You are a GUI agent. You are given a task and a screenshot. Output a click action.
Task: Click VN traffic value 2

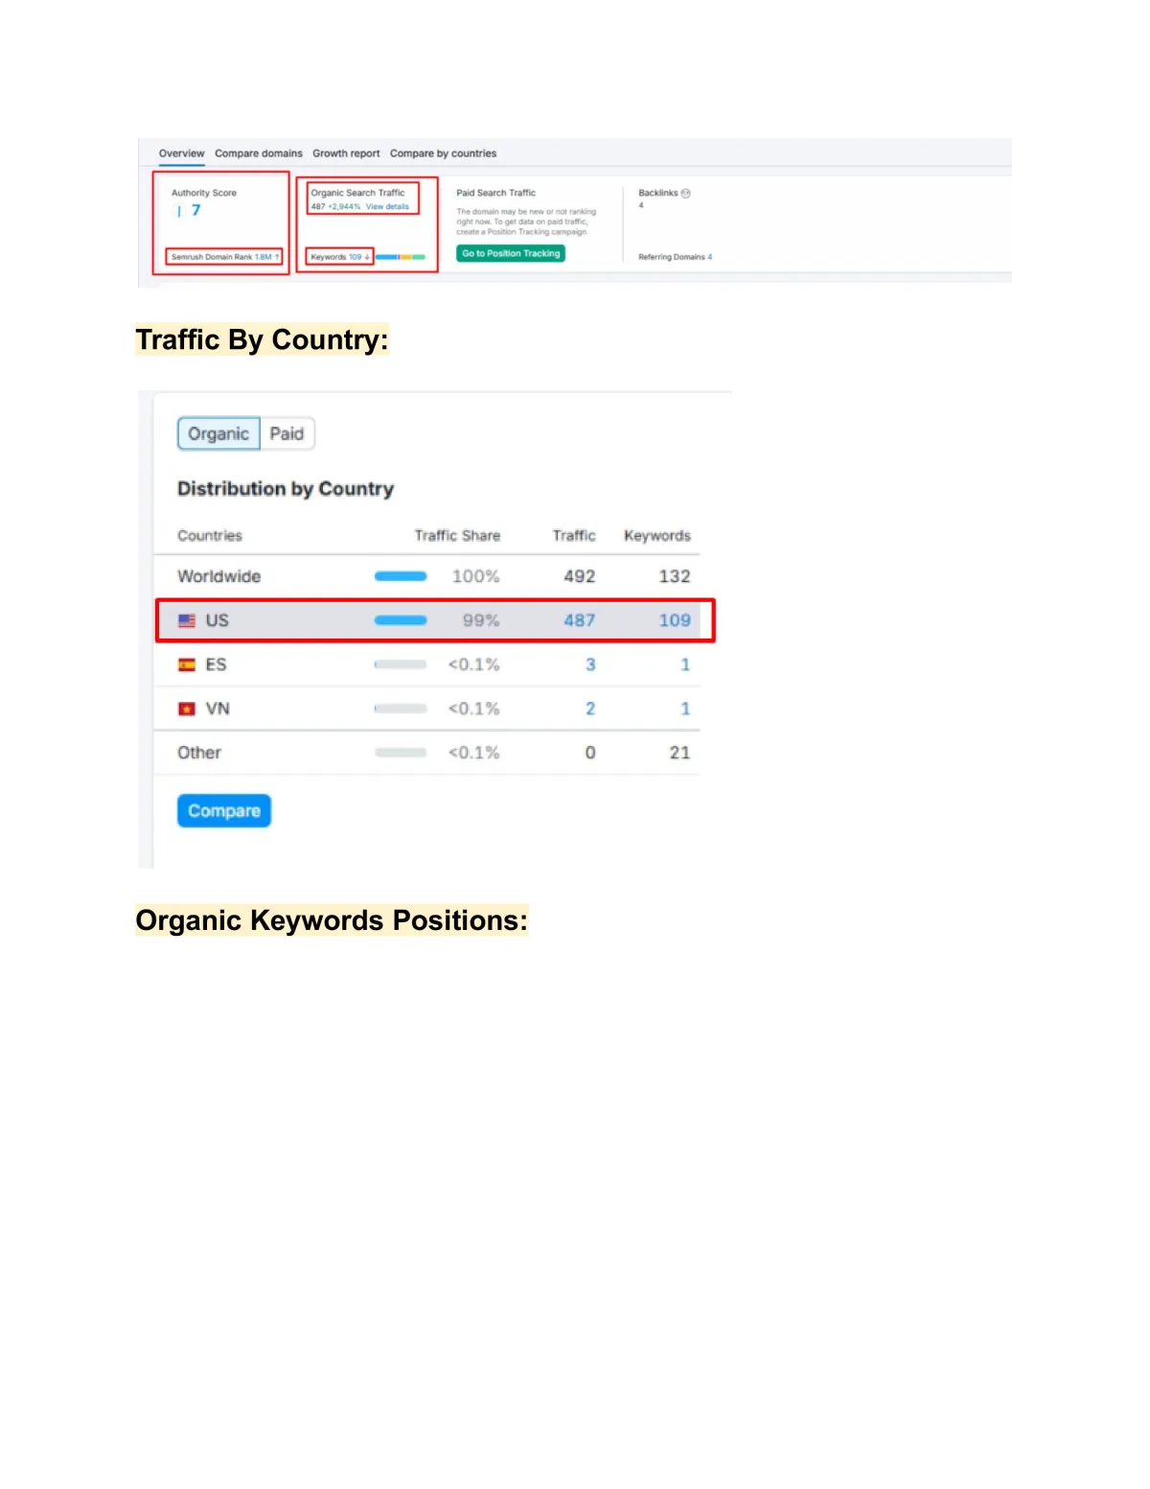point(590,709)
